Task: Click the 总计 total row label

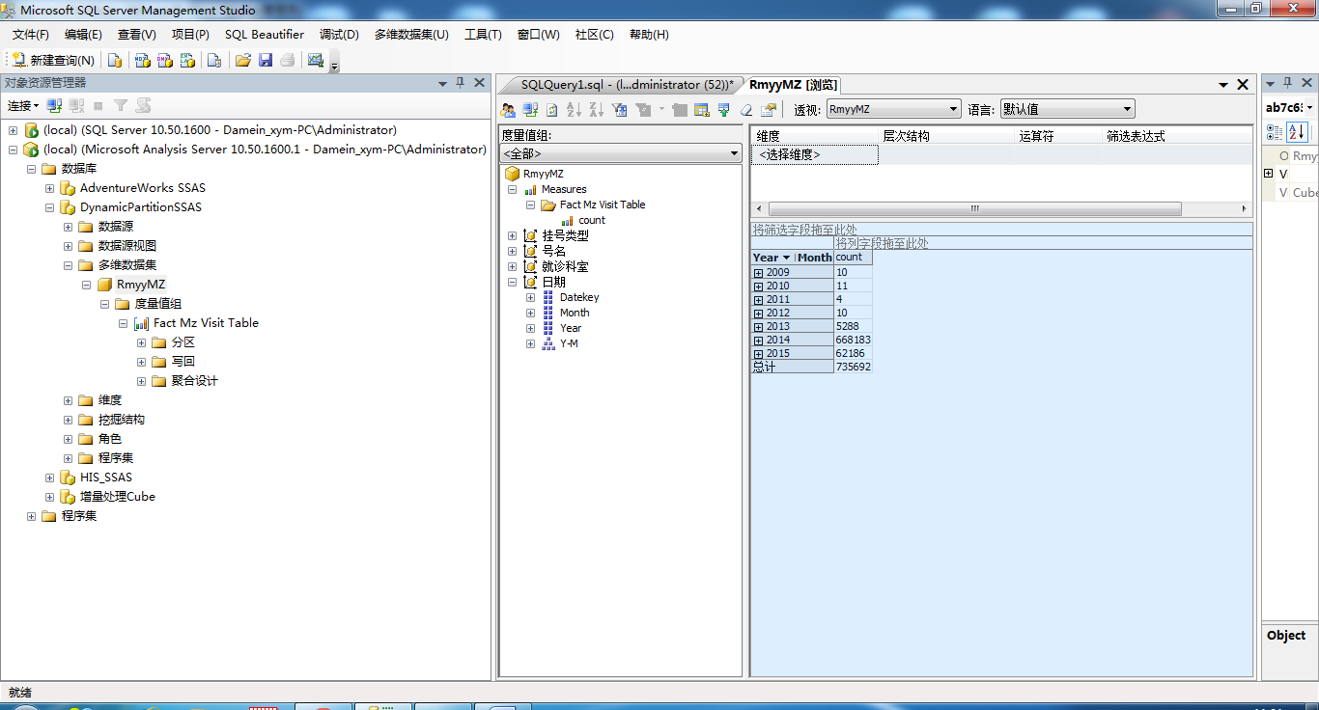Action: pyautogui.click(x=793, y=367)
